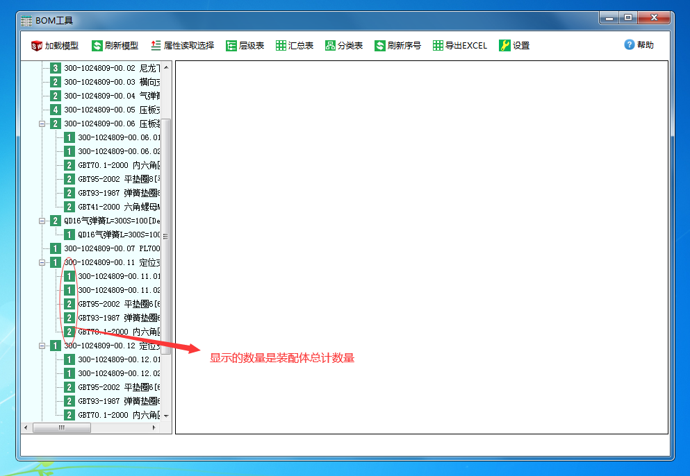Collapse the 300-1024809-00.12 assembly branch
The width and height of the screenshot is (690, 476).
43,345
